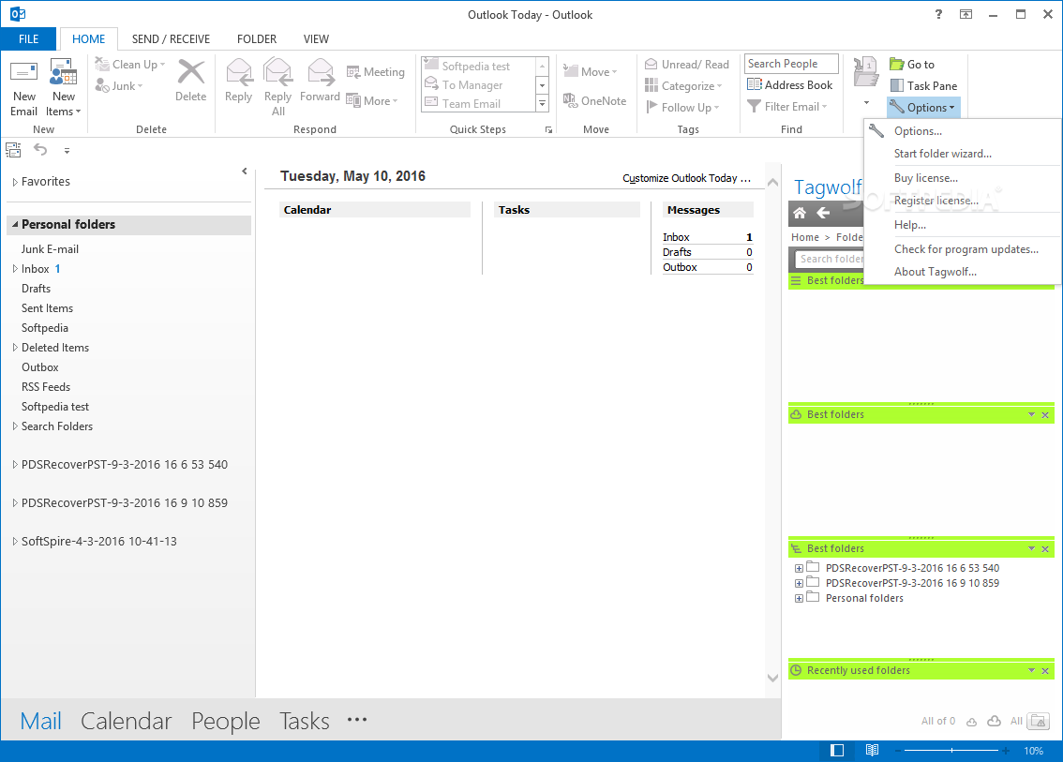
Task: Click the Undo arrow in quick toolbar
Action: coord(40,150)
